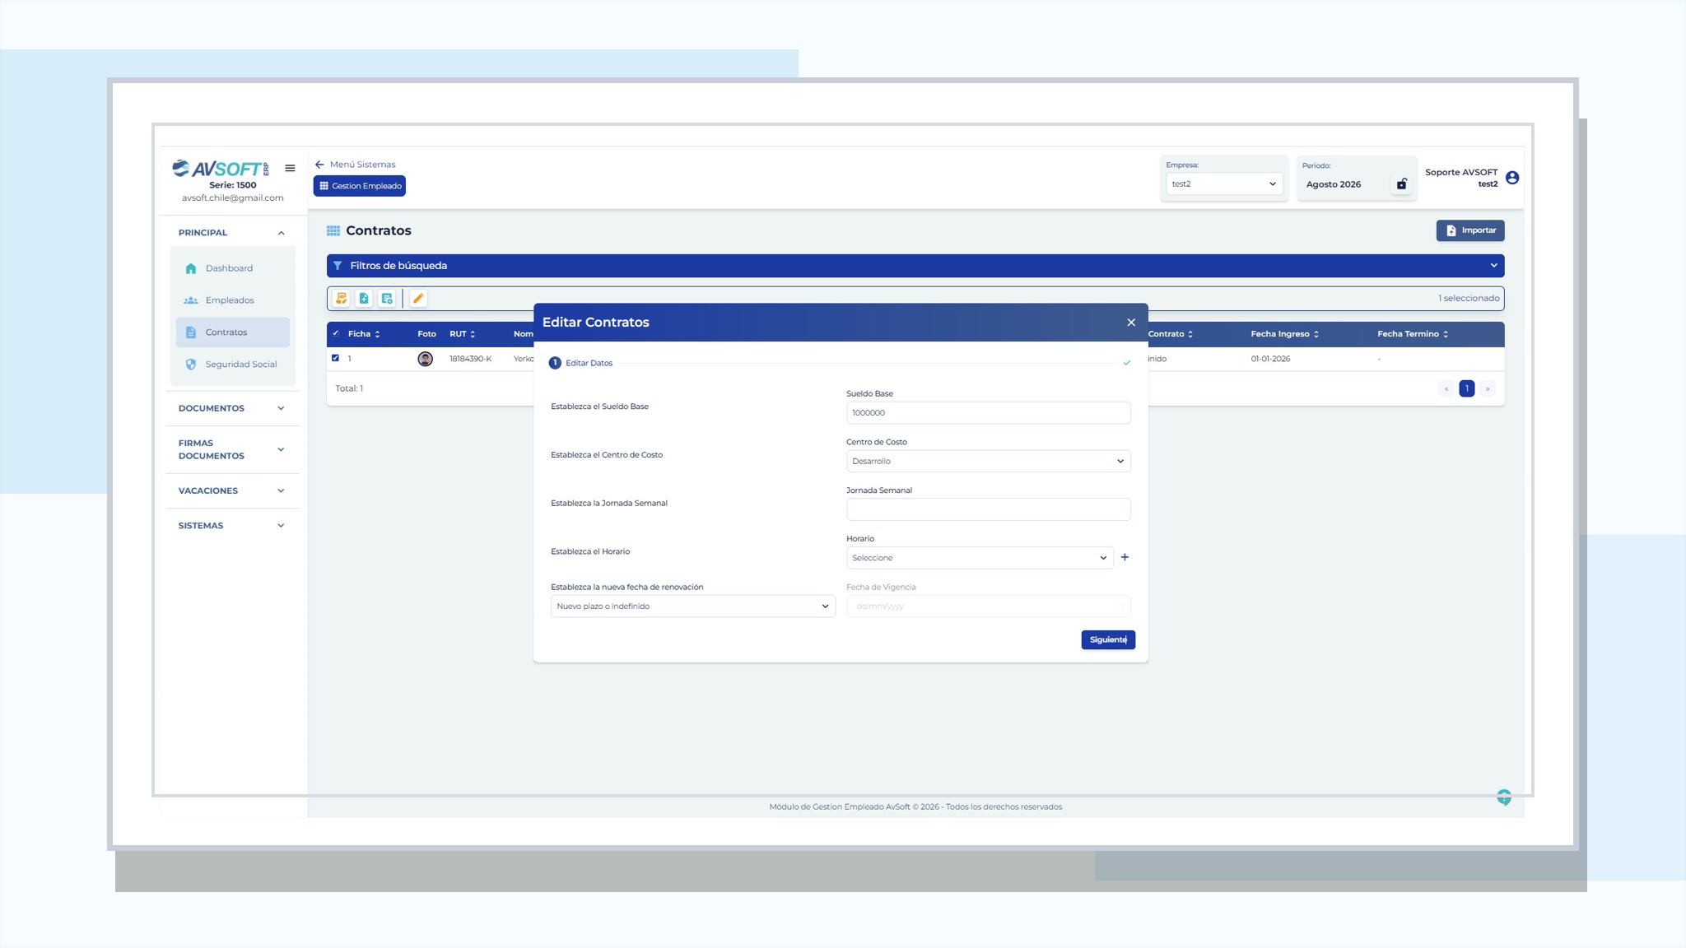Click the Contratos document icon in sidebar
1686x948 pixels.
pyautogui.click(x=191, y=332)
